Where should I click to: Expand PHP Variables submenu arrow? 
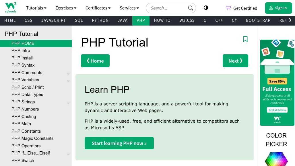pyautogui.click(x=68, y=81)
